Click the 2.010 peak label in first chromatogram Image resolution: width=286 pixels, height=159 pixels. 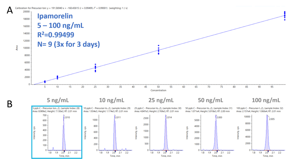coord(67,118)
